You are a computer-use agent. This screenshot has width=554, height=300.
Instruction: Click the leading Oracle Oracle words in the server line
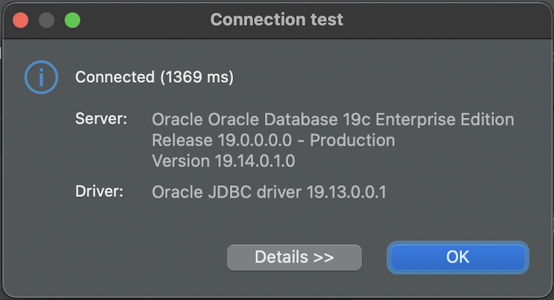coord(205,119)
